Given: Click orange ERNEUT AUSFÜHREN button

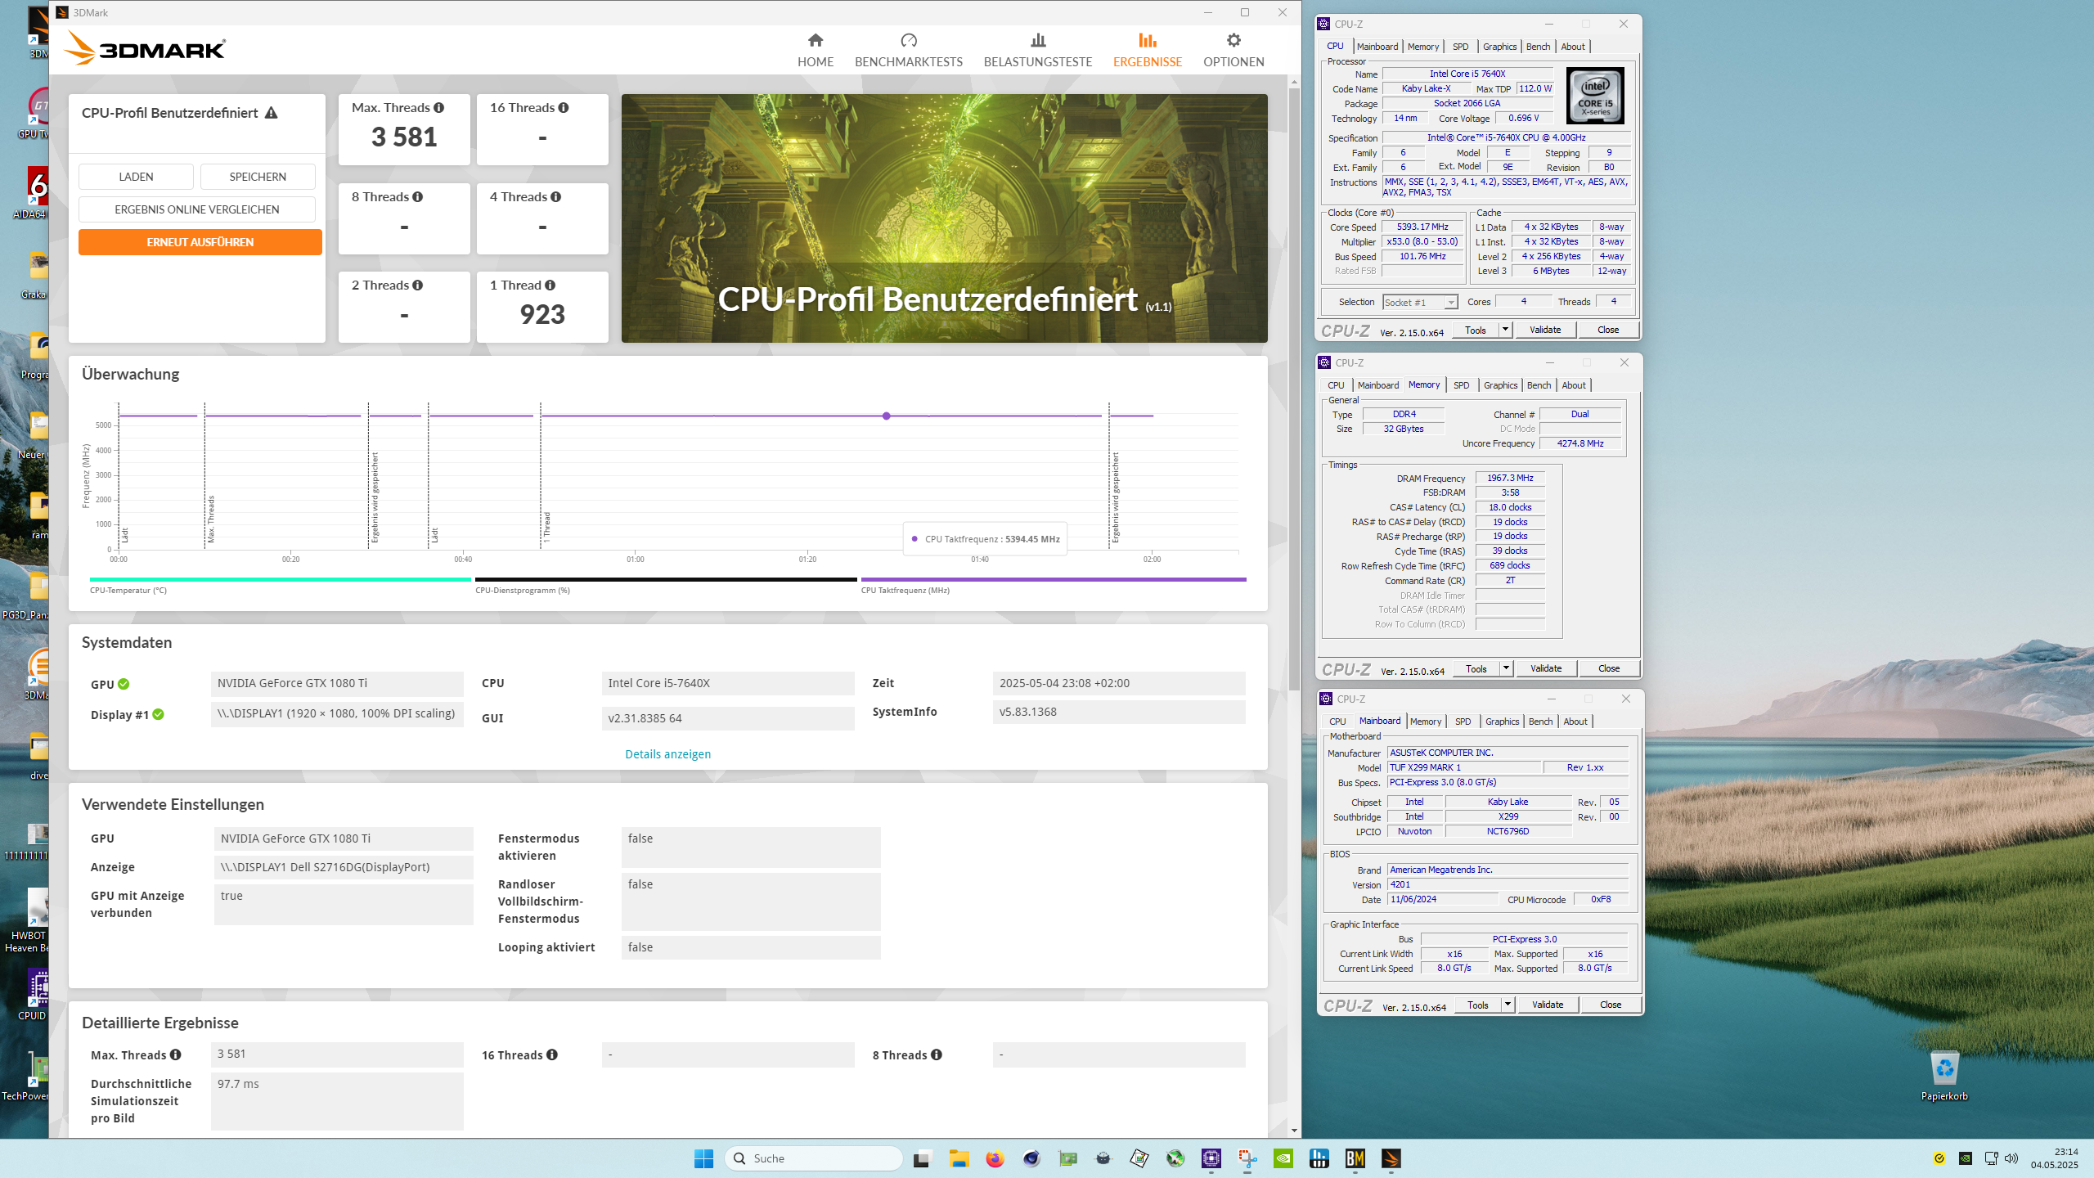Looking at the screenshot, I should point(200,242).
